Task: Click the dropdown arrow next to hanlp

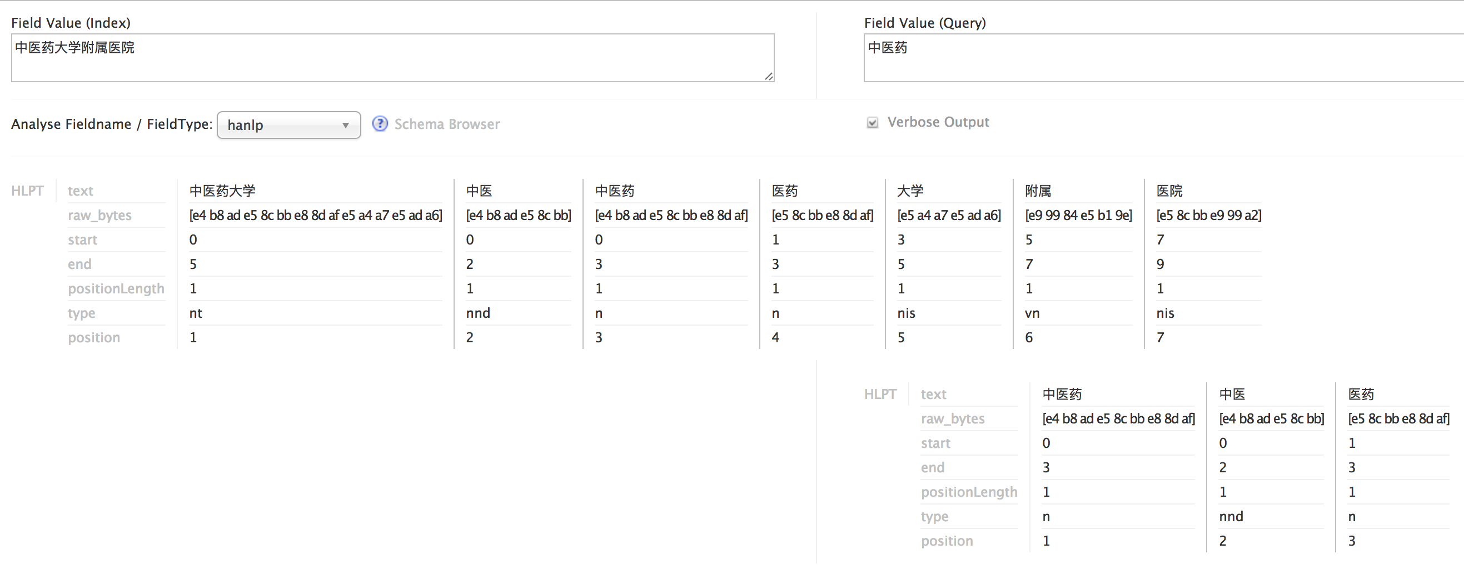Action: [345, 126]
